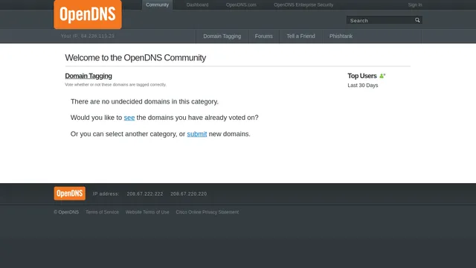Open the OpenDNS.com tab
Screen dimensions: 476x268
click(241, 5)
